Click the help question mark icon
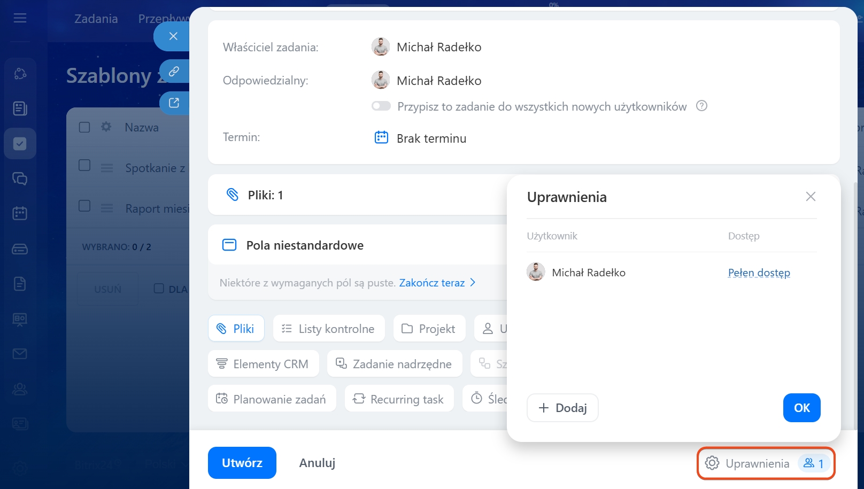The width and height of the screenshot is (864, 489). coord(701,106)
